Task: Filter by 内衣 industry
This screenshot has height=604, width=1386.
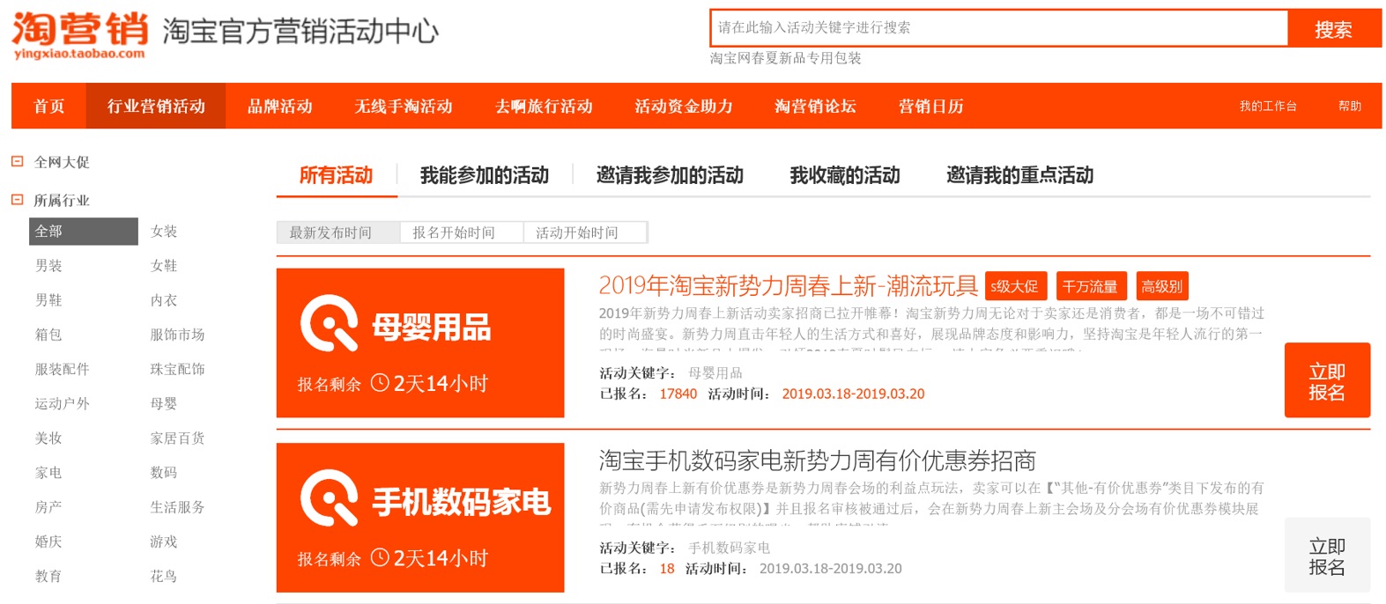Action: click(x=164, y=299)
